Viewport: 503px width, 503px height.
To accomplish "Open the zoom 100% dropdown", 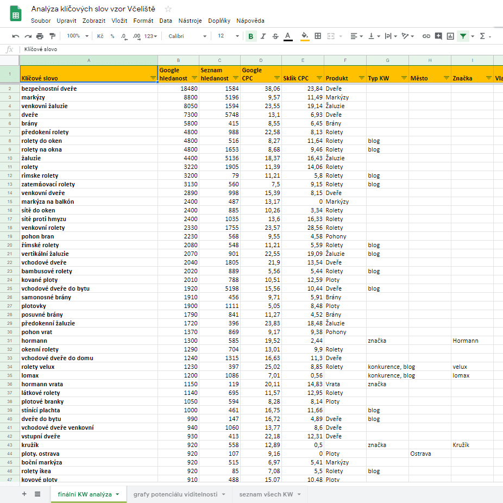I will 77,36.
